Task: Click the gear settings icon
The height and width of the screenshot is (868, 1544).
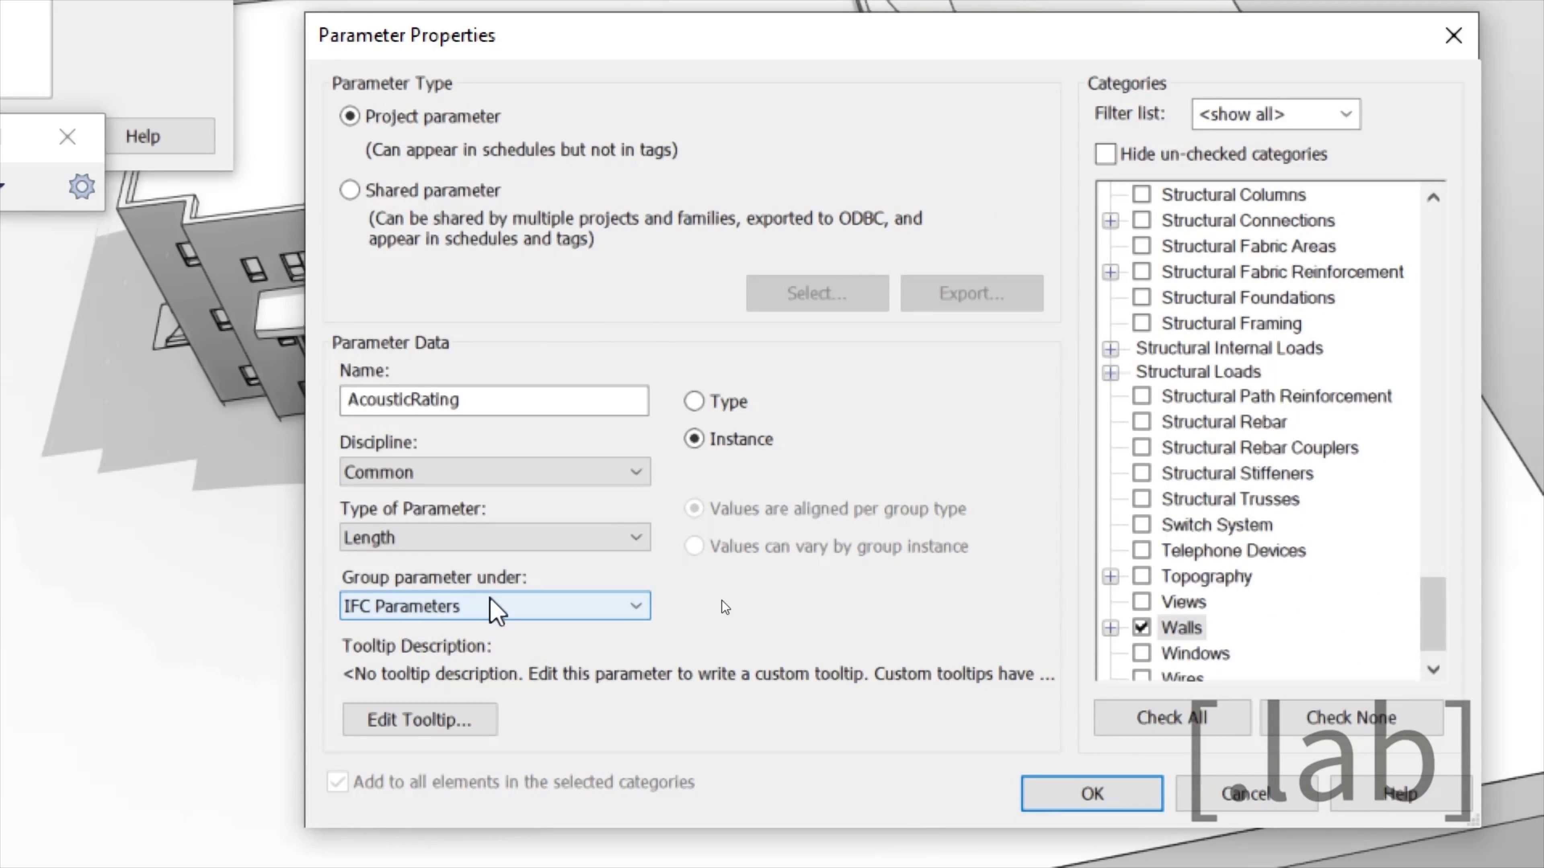Action: pyautogui.click(x=82, y=186)
